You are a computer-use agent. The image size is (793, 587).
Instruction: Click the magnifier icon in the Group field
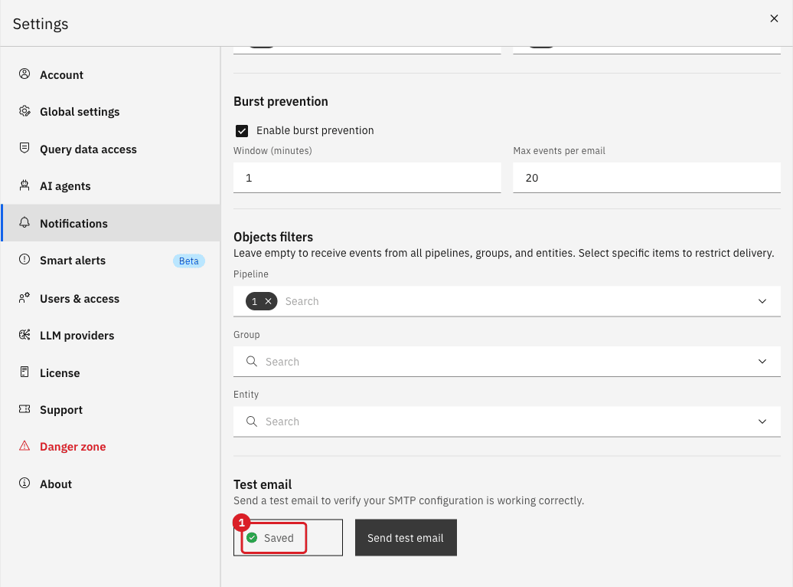pos(251,361)
